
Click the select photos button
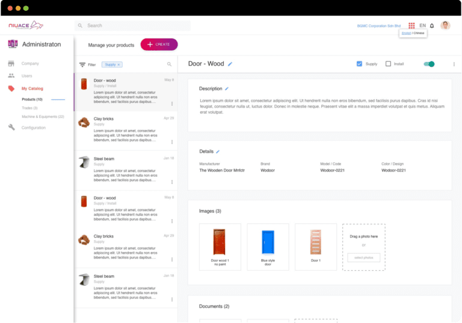pos(363,257)
